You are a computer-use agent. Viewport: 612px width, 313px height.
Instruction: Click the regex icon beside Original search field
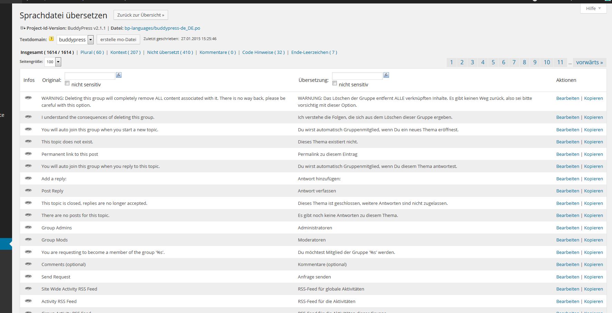tap(119, 75)
